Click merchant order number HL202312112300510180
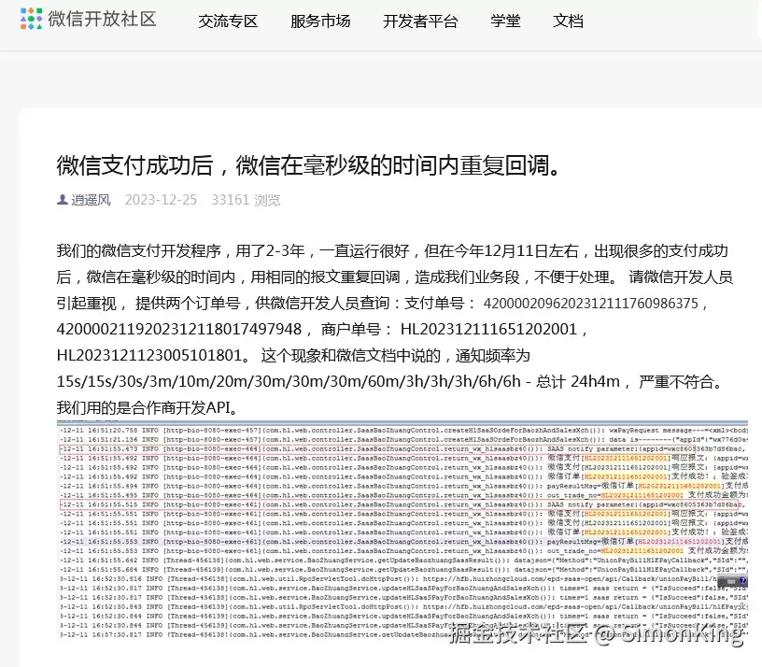This screenshot has width=762, height=667. (149, 355)
